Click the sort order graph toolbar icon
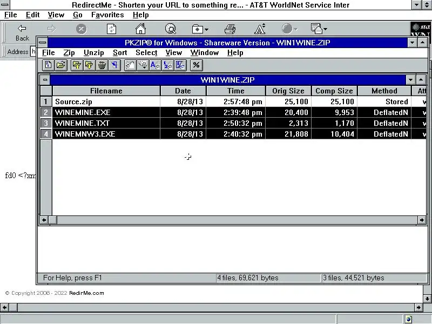Screen dimensions: 432x324 click(x=180, y=65)
